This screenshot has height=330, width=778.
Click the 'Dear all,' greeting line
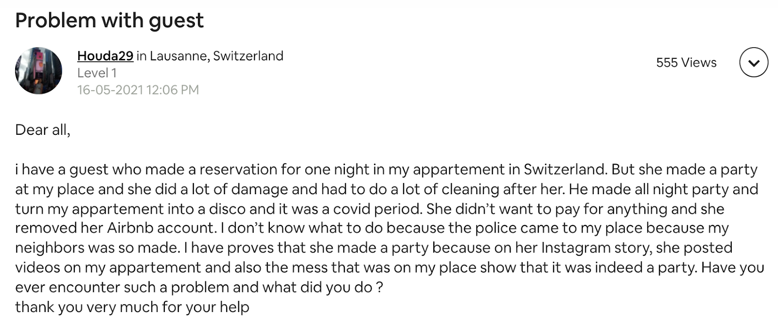(43, 130)
